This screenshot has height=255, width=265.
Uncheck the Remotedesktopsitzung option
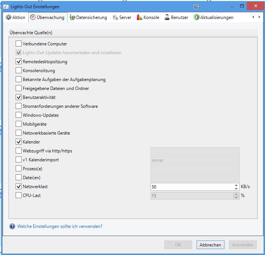(x=19, y=62)
